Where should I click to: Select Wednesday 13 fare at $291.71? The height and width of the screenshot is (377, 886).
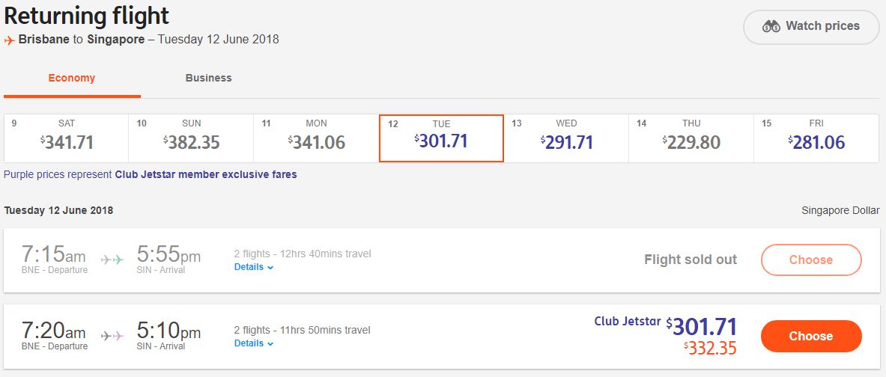(x=566, y=138)
